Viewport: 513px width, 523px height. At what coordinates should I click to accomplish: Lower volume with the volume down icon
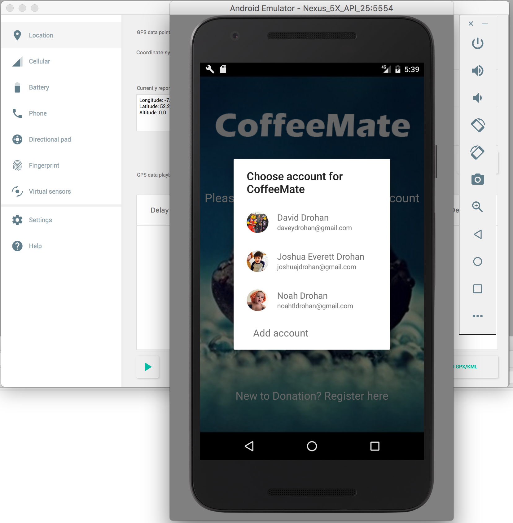point(477,98)
